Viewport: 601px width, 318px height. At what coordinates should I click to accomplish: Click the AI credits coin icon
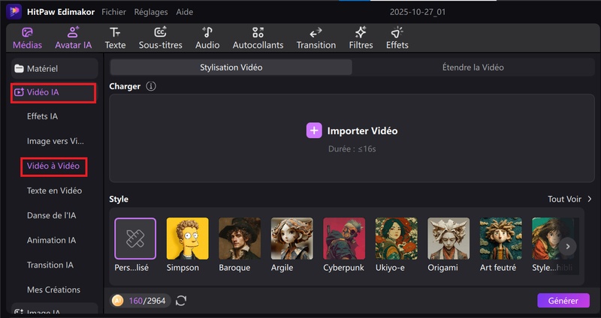(x=118, y=301)
